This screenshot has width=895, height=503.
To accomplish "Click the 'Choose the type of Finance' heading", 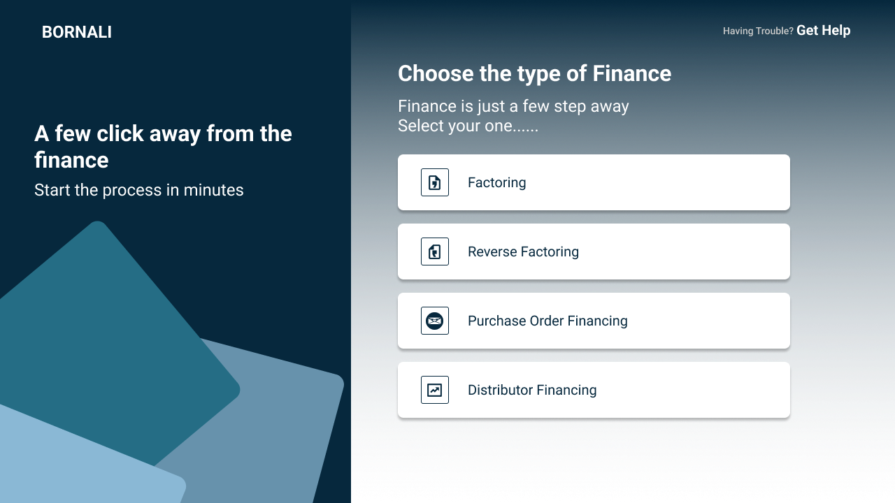I will (x=534, y=73).
